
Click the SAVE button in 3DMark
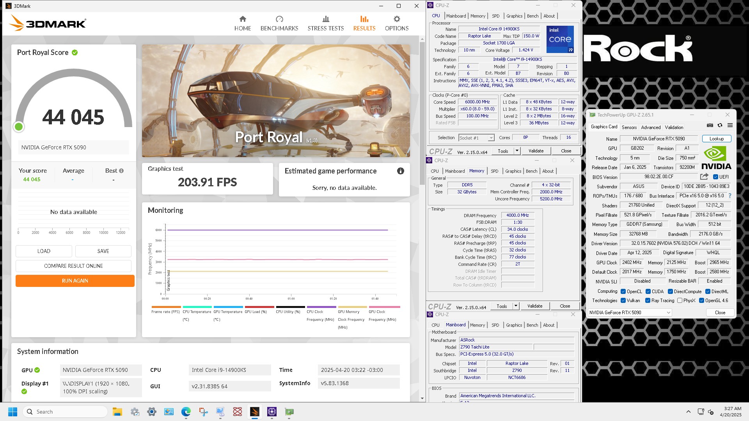(x=103, y=251)
